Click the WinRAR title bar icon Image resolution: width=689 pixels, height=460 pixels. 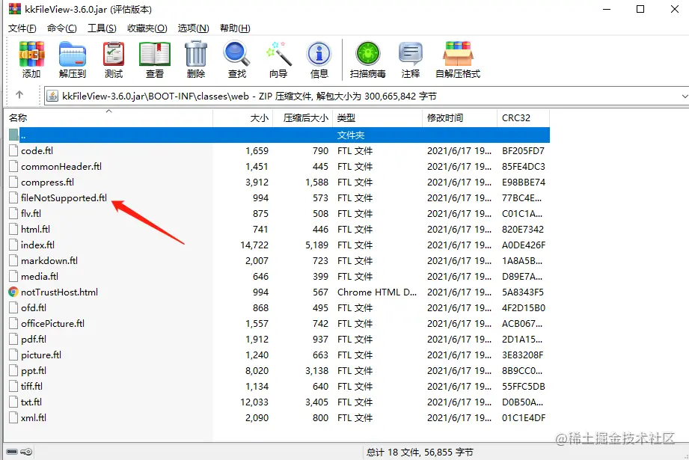coord(14,9)
